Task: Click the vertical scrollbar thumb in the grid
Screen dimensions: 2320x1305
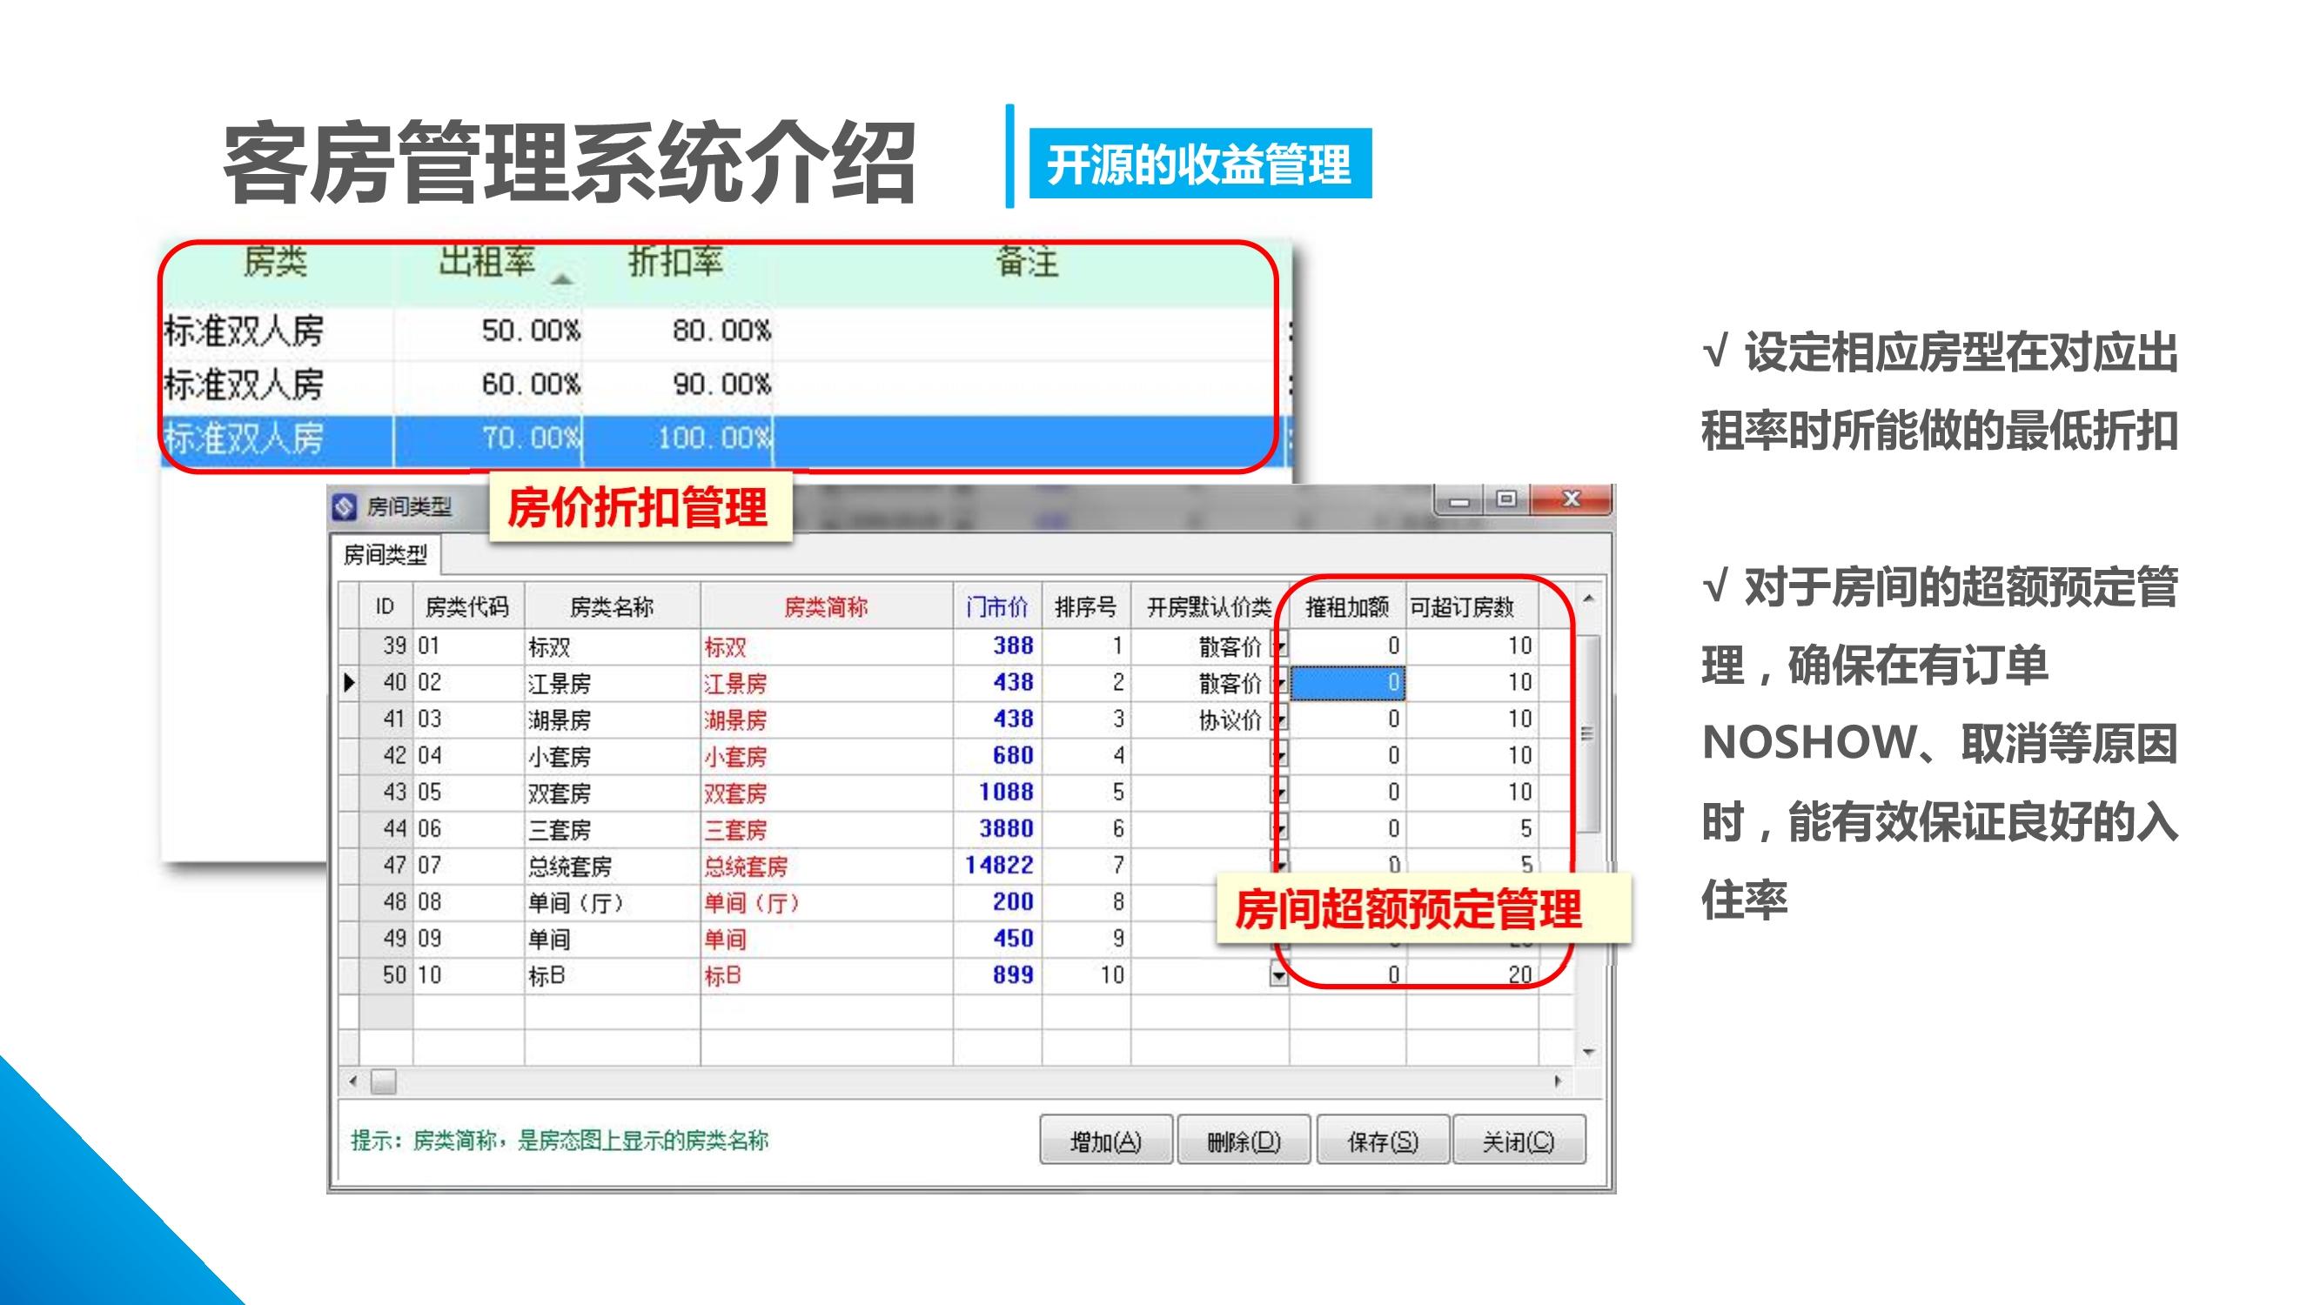Action: point(1589,734)
